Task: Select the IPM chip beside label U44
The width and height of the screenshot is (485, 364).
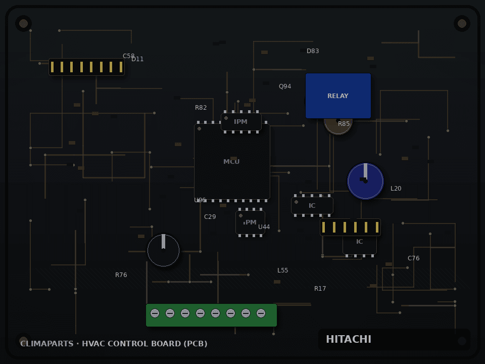Action: point(250,222)
